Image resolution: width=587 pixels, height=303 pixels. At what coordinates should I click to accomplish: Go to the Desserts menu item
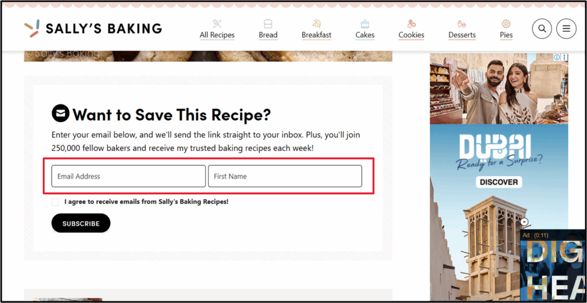(462, 35)
